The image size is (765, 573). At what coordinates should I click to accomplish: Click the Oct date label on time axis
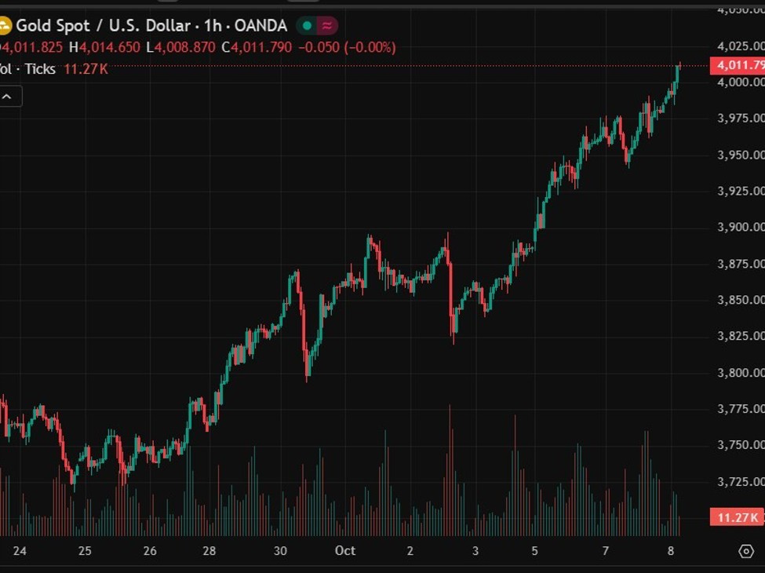pos(345,551)
